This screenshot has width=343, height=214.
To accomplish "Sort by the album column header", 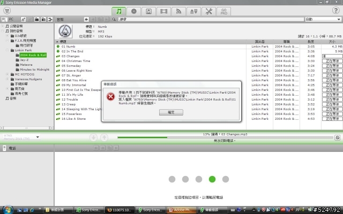I will click(286, 42).
